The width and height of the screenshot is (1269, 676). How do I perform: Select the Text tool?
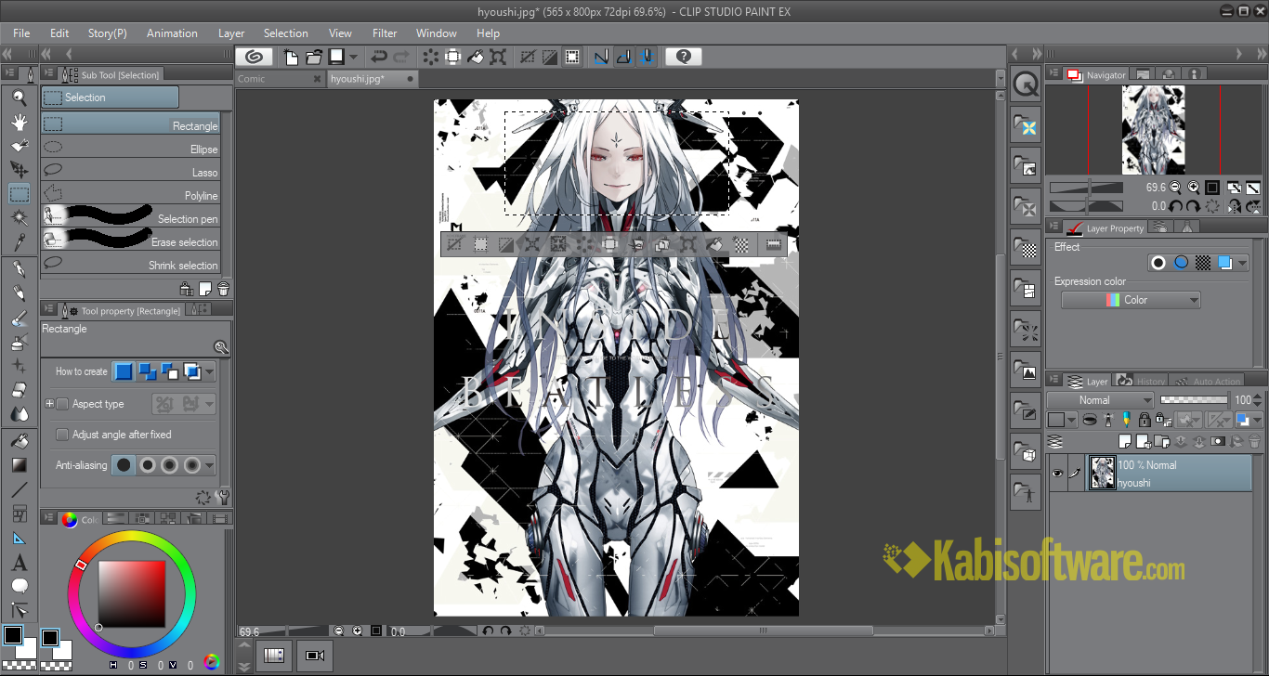[19, 563]
